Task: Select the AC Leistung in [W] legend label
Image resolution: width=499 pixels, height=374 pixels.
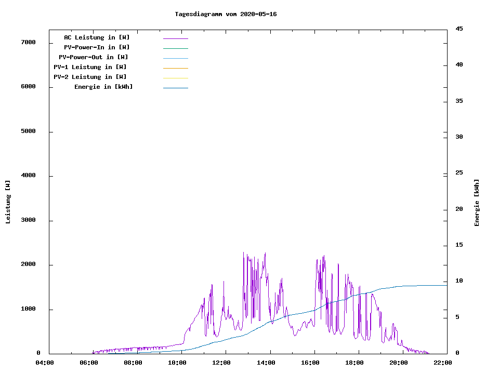Action: click(97, 37)
